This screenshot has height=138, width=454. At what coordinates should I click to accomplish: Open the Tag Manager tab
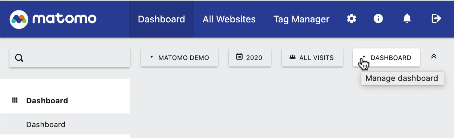[x=301, y=19]
